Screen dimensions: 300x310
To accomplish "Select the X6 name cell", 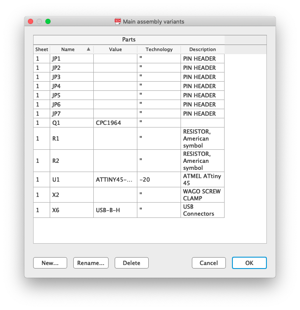I will pos(72,210).
